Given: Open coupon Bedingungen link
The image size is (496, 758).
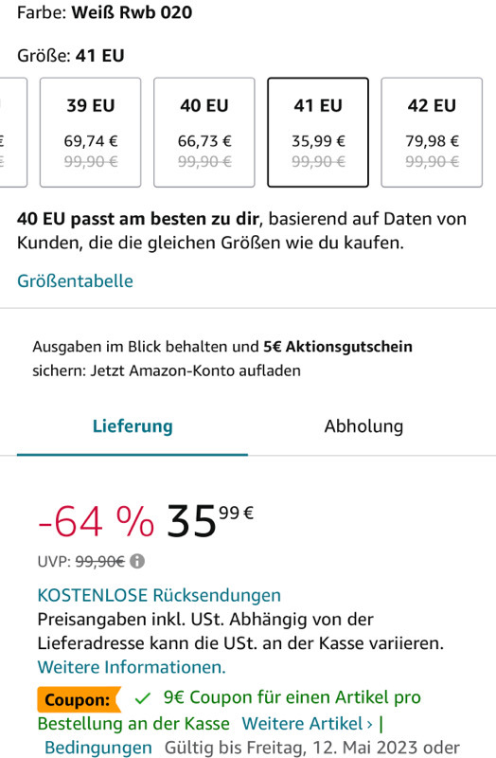Looking at the screenshot, I should pyautogui.click(x=98, y=748).
